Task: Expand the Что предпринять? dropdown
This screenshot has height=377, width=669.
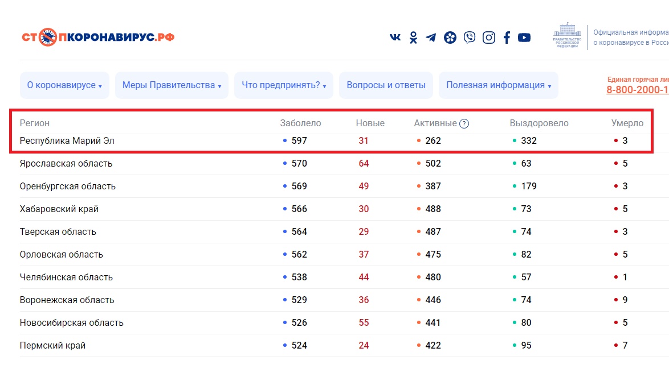Action: pos(284,85)
